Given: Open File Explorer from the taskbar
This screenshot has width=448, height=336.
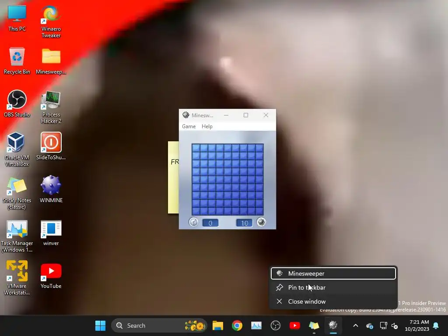Looking at the screenshot, I should pyautogui.click(x=218, y=325).
